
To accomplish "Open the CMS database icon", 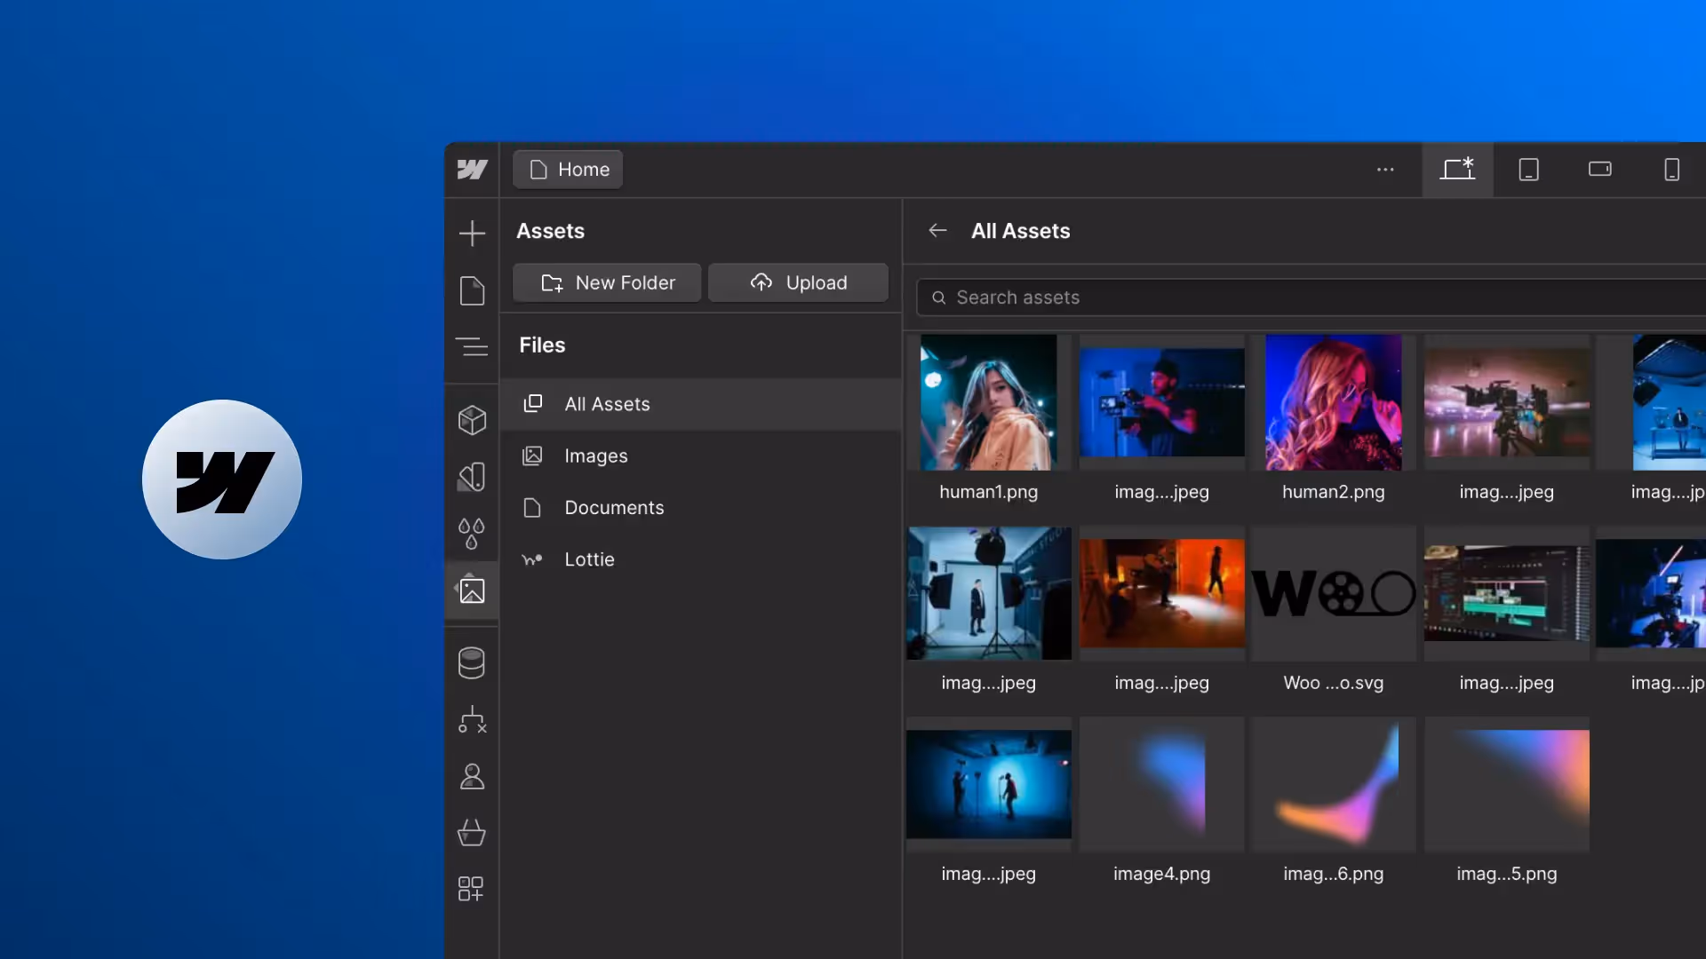I will [472, 663].
